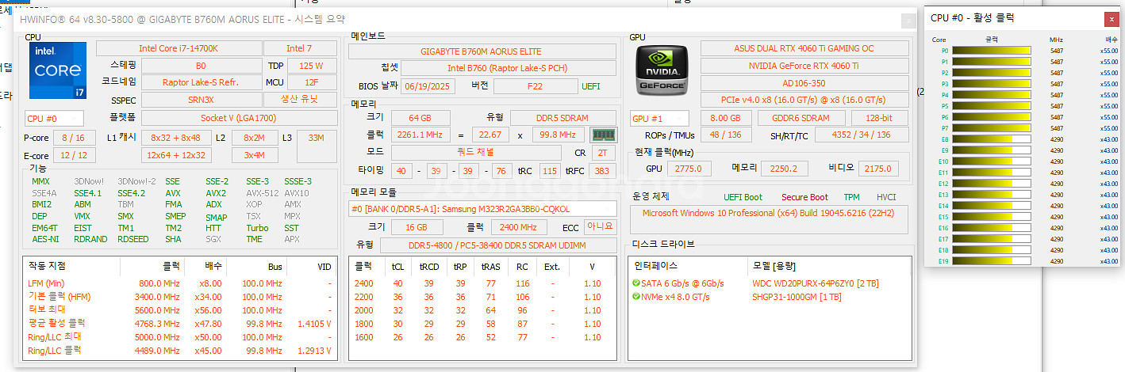Click the 3400.0 MHz base clock value
The image size is (1125, 372).
point(161,297)
